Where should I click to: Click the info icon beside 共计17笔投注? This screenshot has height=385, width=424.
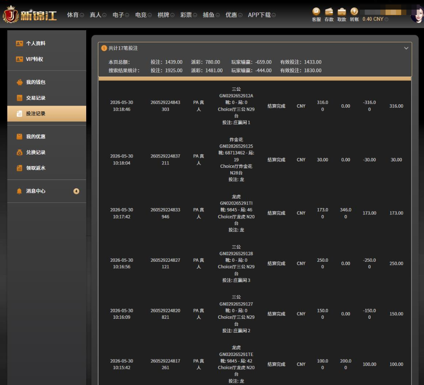tap(104, 48)
